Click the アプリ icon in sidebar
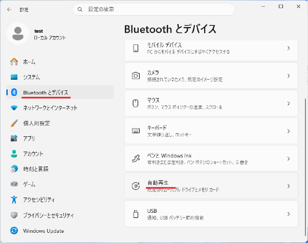308x243 pixels. (14, 138)
